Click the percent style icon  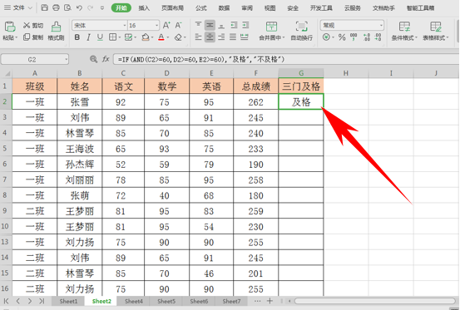pyautogui.click(x=342, y=37)
